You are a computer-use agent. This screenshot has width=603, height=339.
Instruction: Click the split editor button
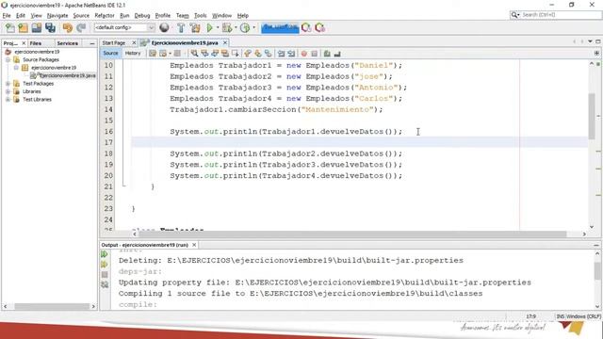point(596,53)
